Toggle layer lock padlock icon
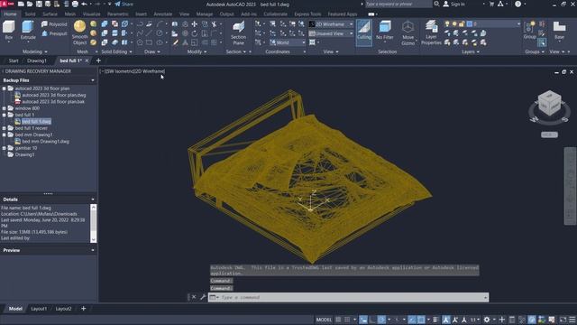 [462, 24]
